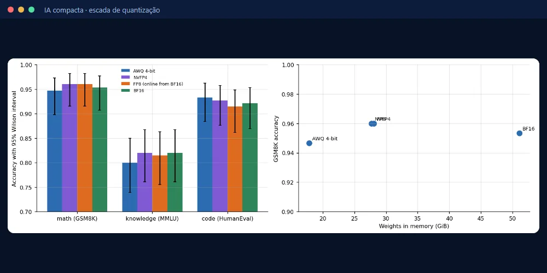The width and height of the screenshot is (547, 273).
Task: Click the 25 tick on scatter x-axis
Action: point(354,218)
